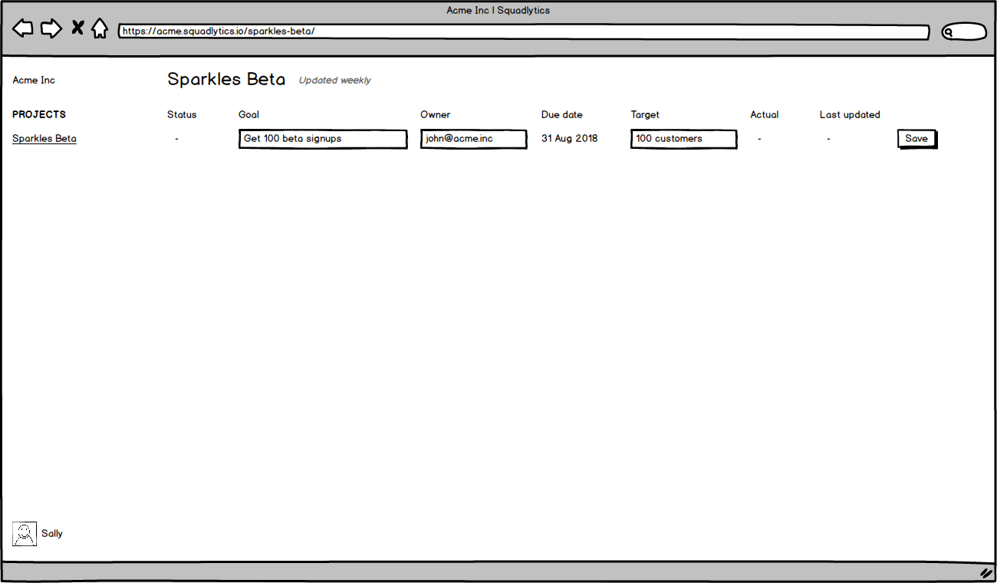Click the window resize grip icon
Viewport: 997px width, 583px height.
(986, 573)
